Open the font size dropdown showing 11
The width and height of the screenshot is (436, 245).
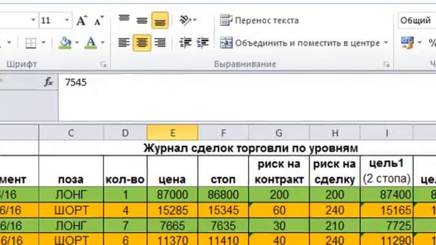click(x=67, y=20)
